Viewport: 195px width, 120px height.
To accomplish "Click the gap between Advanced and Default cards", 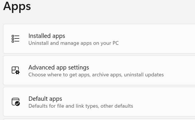I will [x=98, y=86].
